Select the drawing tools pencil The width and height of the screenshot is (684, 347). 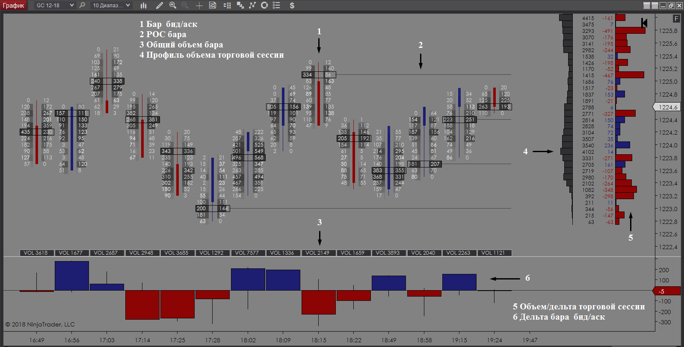point(160,5)
